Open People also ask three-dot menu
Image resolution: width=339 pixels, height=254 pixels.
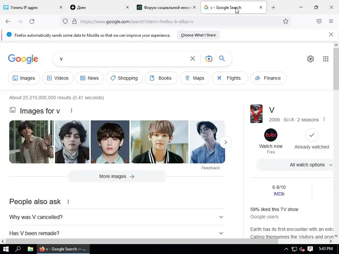click(x=68, y=202)
